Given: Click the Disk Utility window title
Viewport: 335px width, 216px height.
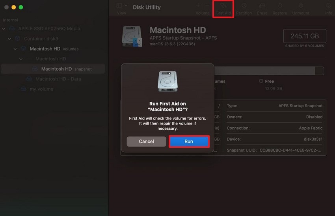Looking at the screenshot, I should point(147,7).
